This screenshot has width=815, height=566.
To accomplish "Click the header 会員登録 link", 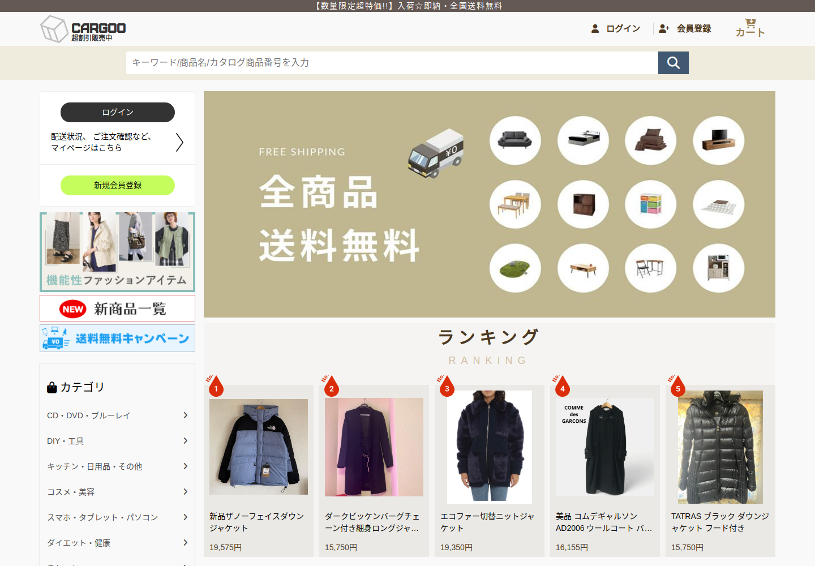I will point(685,28).
